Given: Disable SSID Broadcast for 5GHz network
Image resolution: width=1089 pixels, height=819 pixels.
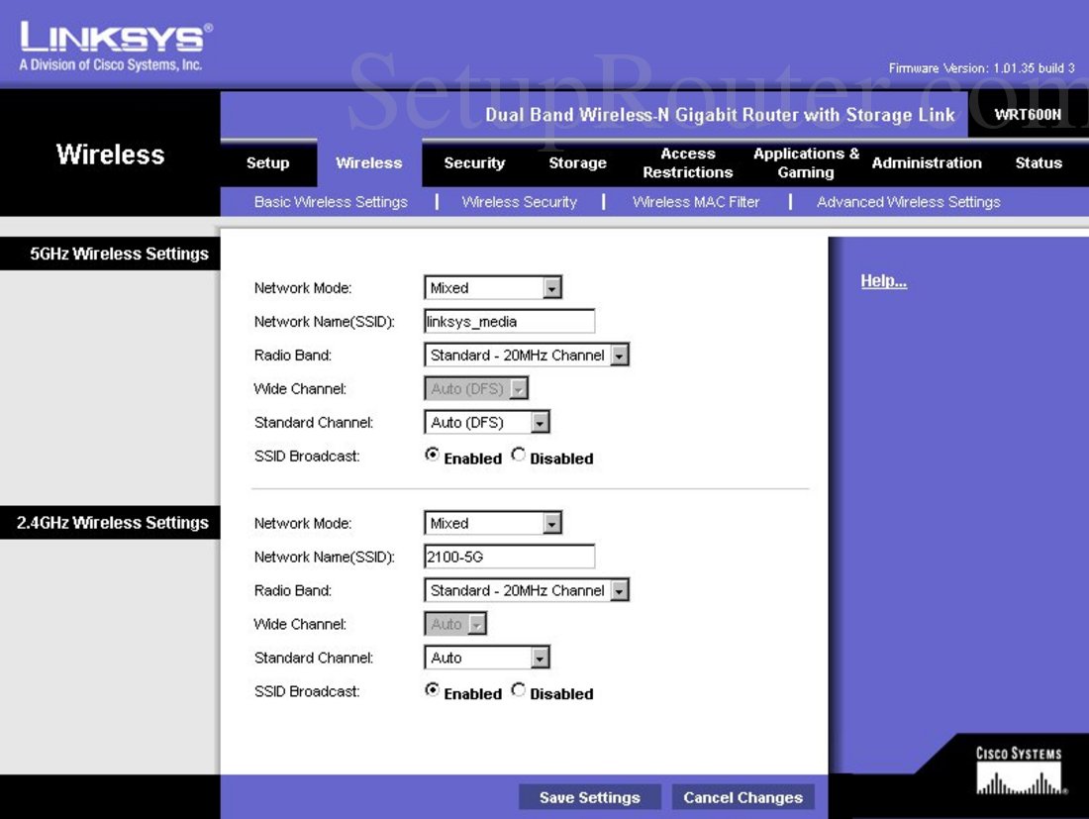Looking at the screenshot, I should click(x=518, y=455).
